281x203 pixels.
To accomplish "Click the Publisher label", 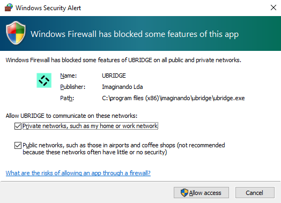I will pos(73,87).
